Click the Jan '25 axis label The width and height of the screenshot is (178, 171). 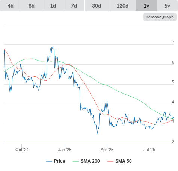65,150
